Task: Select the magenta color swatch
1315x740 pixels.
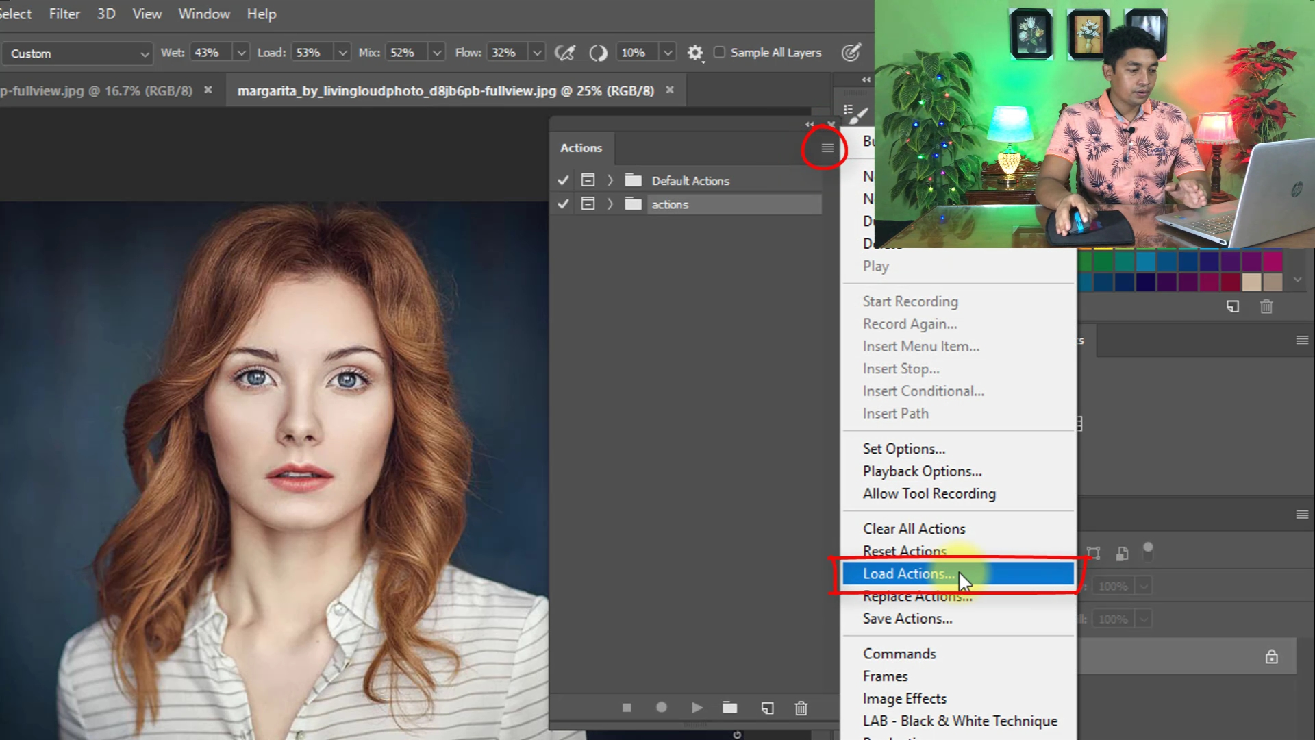Action: pyautogui.click(x=1273, y=261)
